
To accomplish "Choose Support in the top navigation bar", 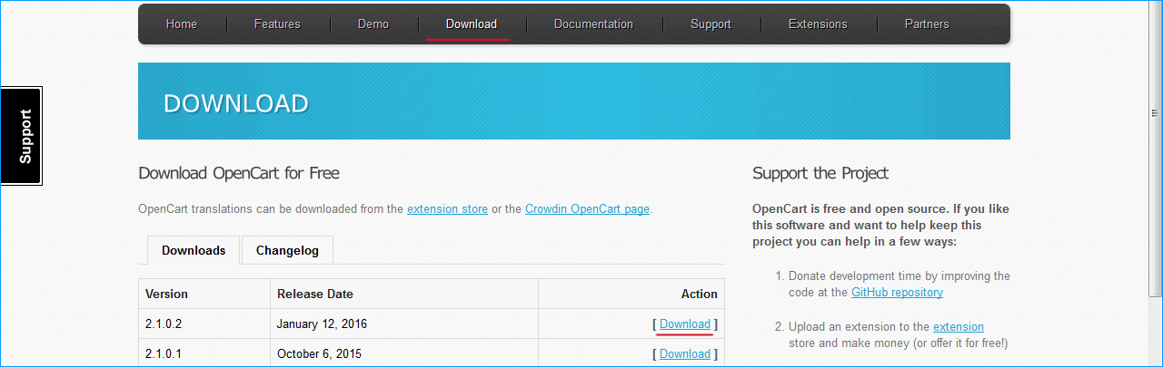I will tap(711, 24).
